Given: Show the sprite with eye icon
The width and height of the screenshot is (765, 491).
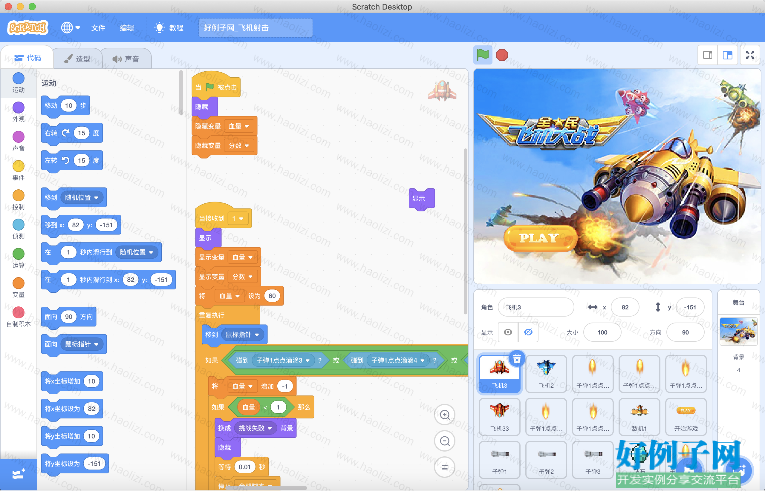Looking at the screenshot, I should [x=508, y=332].
